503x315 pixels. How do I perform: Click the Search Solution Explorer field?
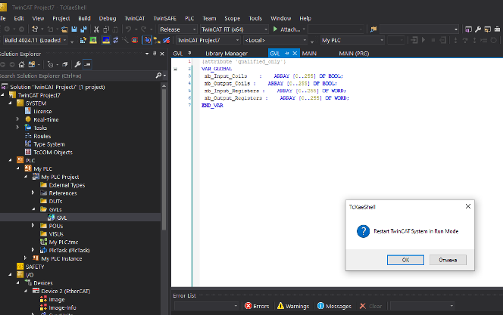tap(77, 76)
